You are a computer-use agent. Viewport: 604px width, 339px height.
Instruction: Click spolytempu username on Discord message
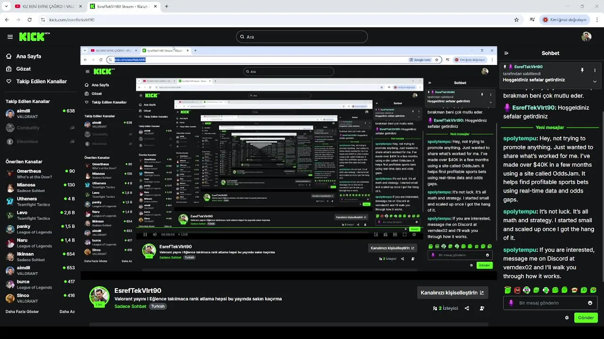click(520, 250)
